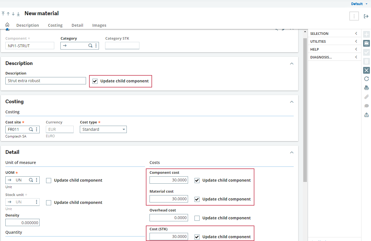Open the Cost type Standard dropdown

[103, 129]
